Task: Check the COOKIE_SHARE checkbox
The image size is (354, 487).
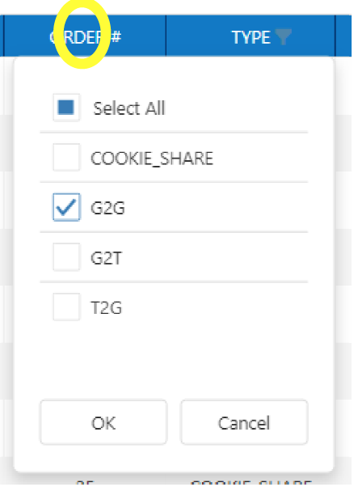Action: pyautogui.click(x=66, y=157)
